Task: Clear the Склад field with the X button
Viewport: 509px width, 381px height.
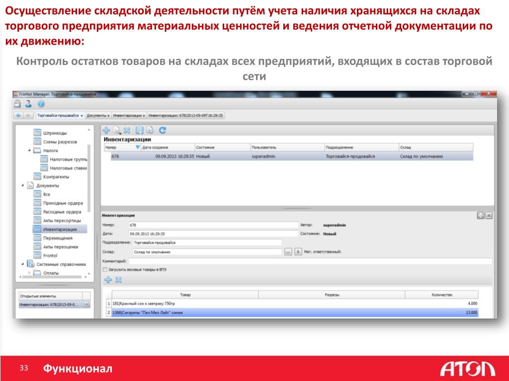Action: (298, 252)
